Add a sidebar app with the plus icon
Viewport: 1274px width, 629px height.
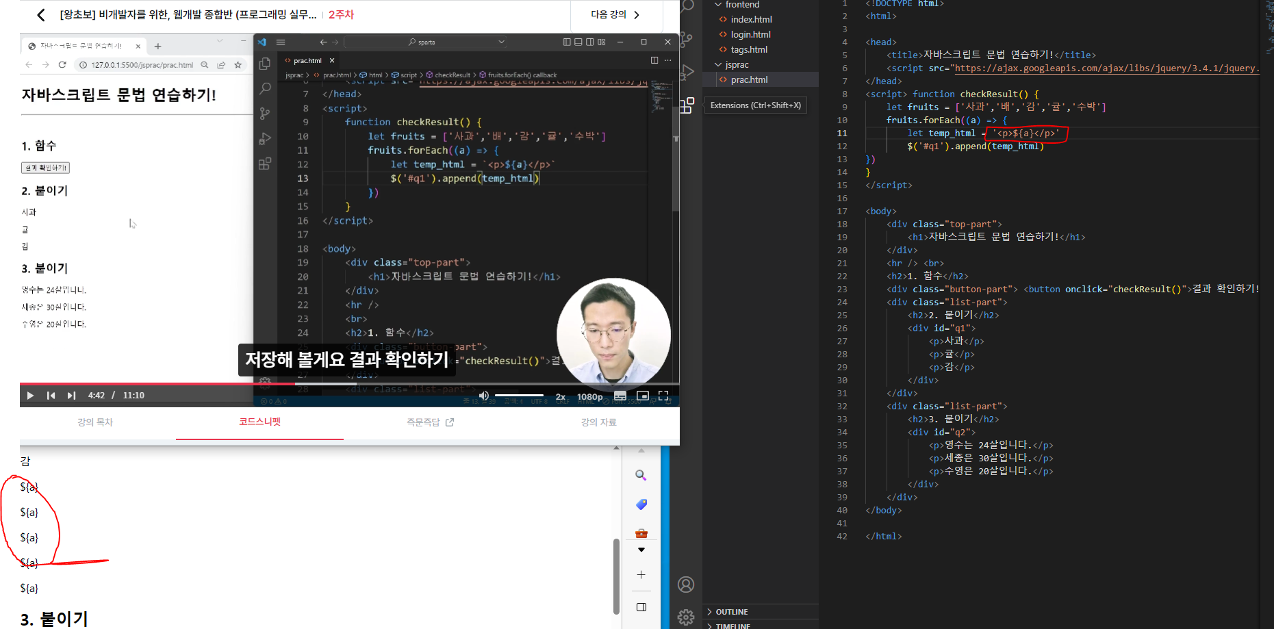[x=641, y=574]
